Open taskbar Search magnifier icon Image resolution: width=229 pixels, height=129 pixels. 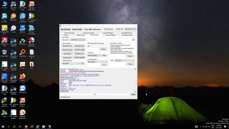[x=9, y=126]
